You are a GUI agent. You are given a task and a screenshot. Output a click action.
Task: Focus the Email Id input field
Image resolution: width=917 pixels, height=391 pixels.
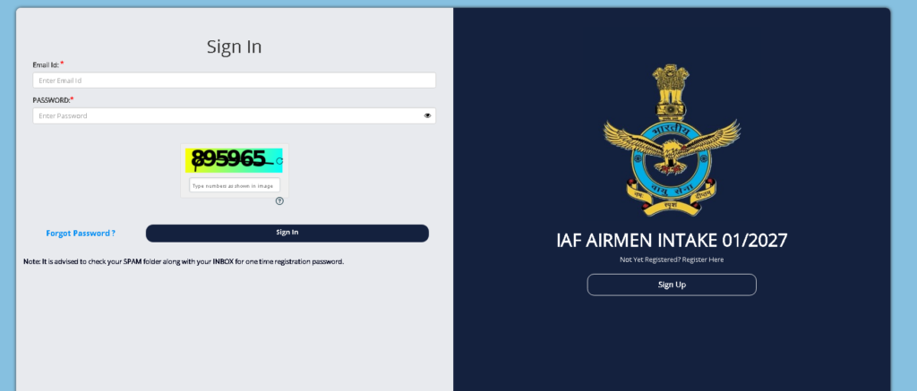(x=234, y=81)
